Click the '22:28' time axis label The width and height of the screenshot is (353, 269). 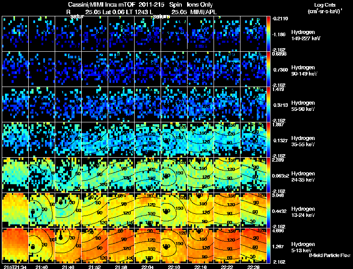(253, 267)
